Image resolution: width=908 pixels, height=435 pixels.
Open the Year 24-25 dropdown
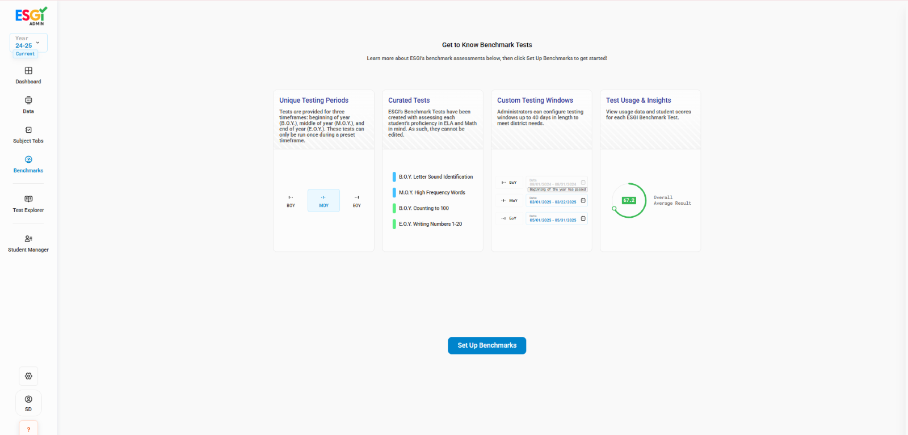pyautogui.click(x=28, y=43)
